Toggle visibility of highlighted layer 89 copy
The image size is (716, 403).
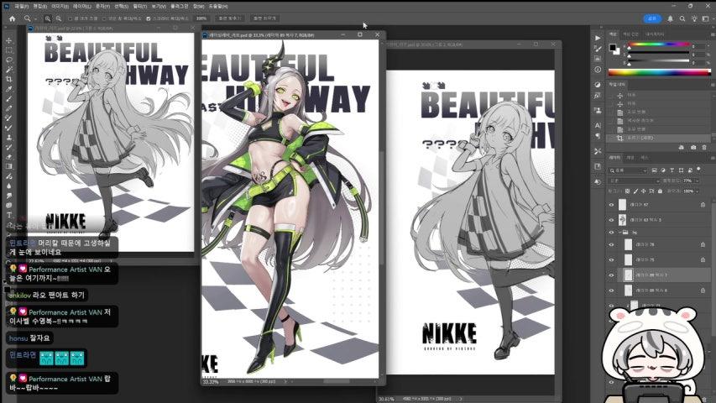point(611,275)
